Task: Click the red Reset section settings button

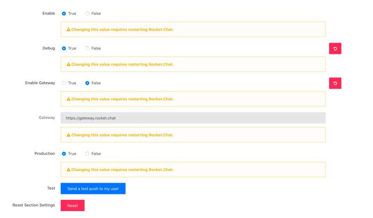Action: point(73,205)
